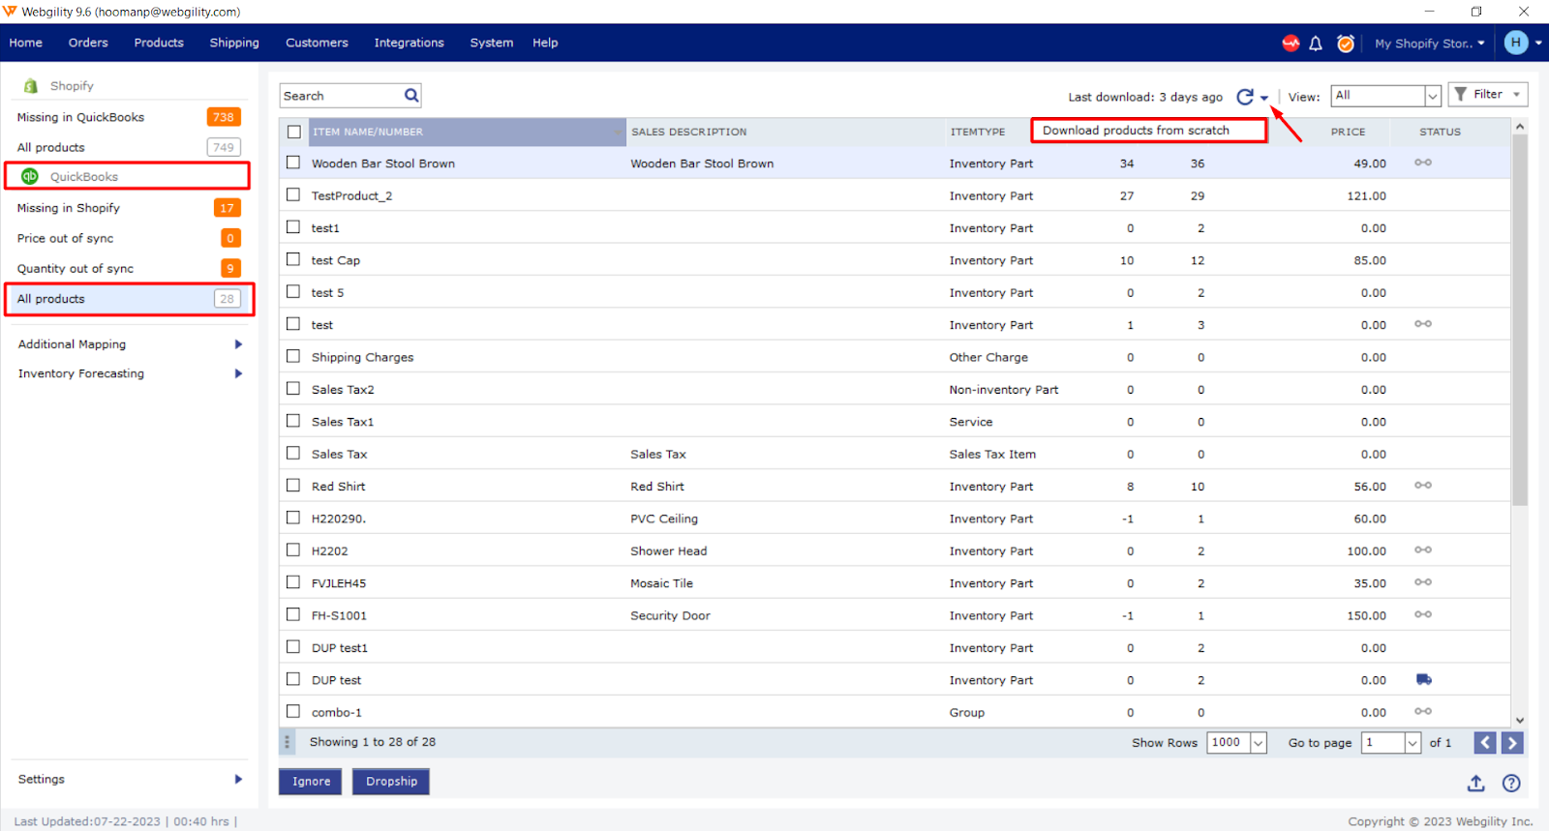
Task: Check the Wooden Bar Stool Brown row checkbox
Action: pyautogui.click(x=293, y=163)
